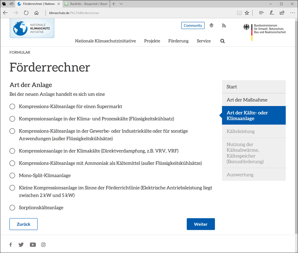Open the tab preview chevron
298x253 pixels.
tap(121, 4)
